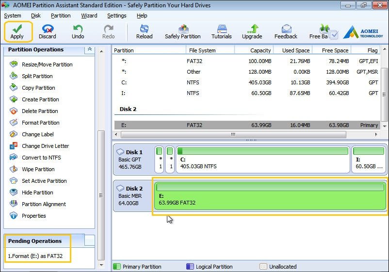Select Convert to NTFS
Image resolution: width=389 pixels, height=272 pixels.
point(35,158)
